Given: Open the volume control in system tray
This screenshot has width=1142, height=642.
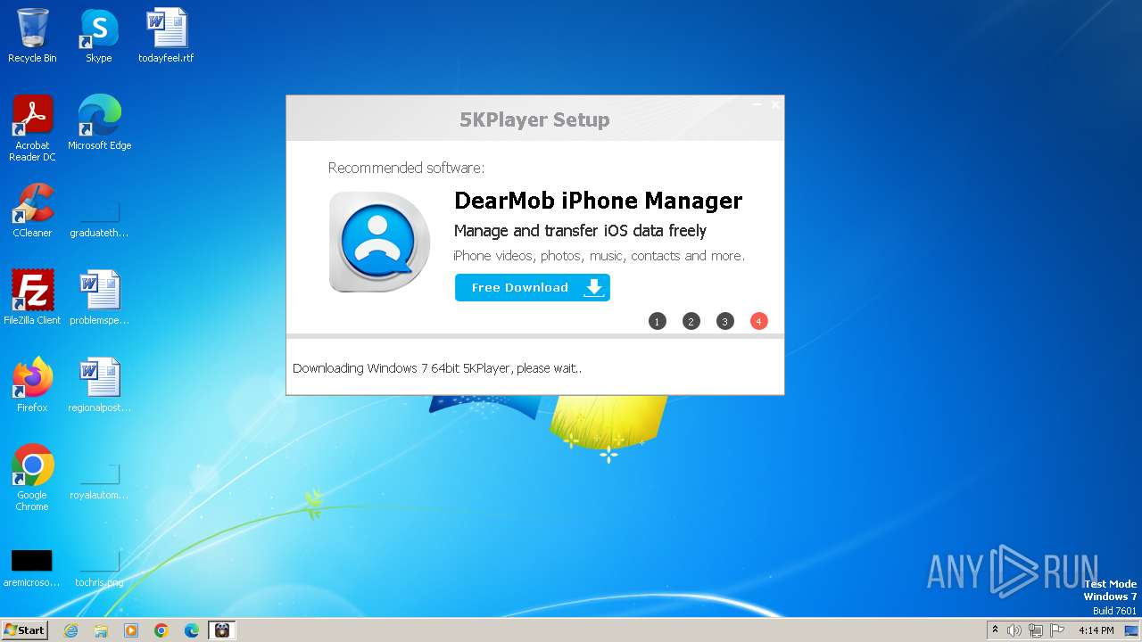Looking at the screenshot, I should coord(1014,630).
